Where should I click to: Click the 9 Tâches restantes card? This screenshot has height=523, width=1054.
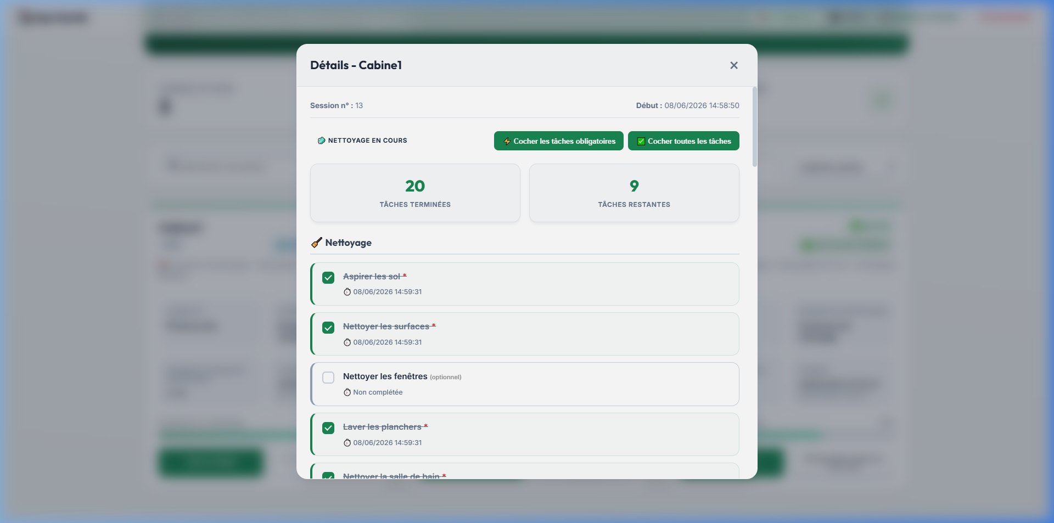tap(634, 193)
